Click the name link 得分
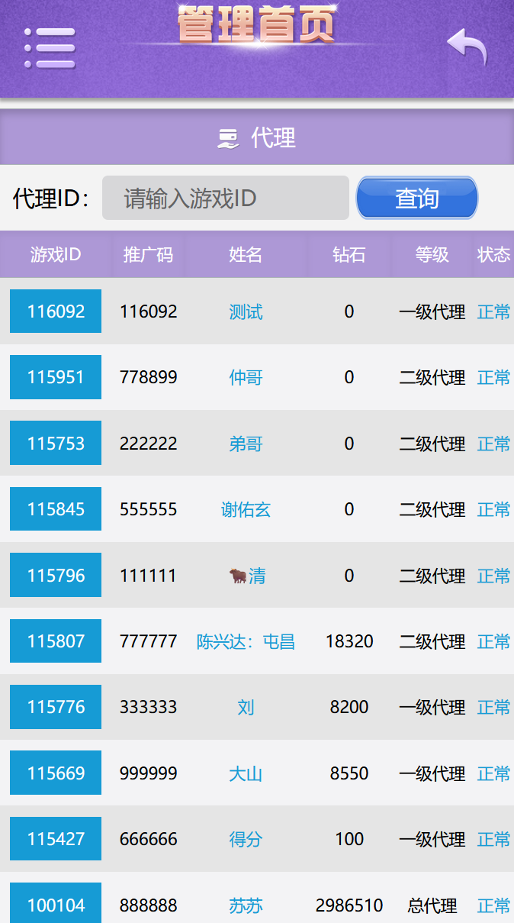 tap(246, 839)
